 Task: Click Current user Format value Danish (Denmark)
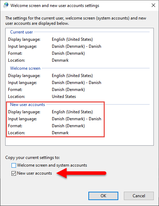pos(68,53)
